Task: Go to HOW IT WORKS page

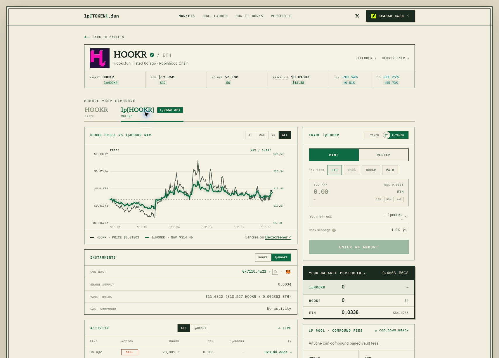Action: click(x=249, y=16)
